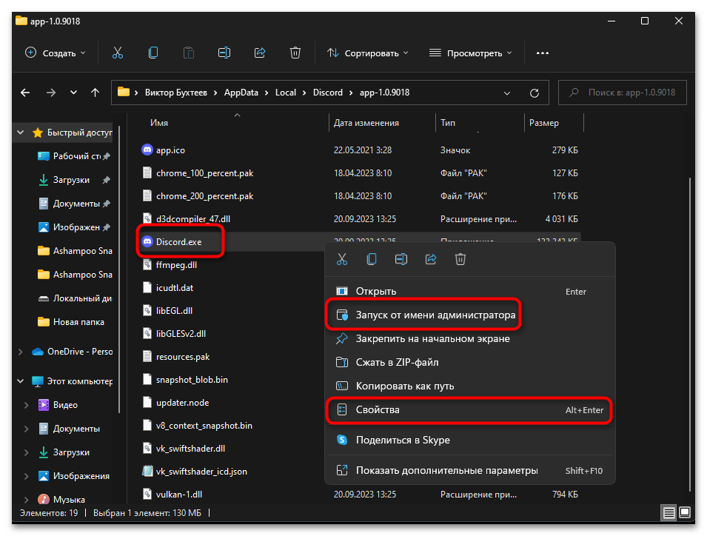Open the Сортировать dropdown menu
Screen dimensions: 707x536
pyautogui.click(x=368, y=53)
